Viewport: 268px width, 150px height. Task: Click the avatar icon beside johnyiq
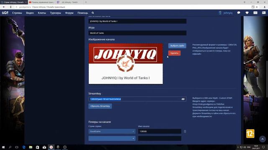[x=220, y=13]
